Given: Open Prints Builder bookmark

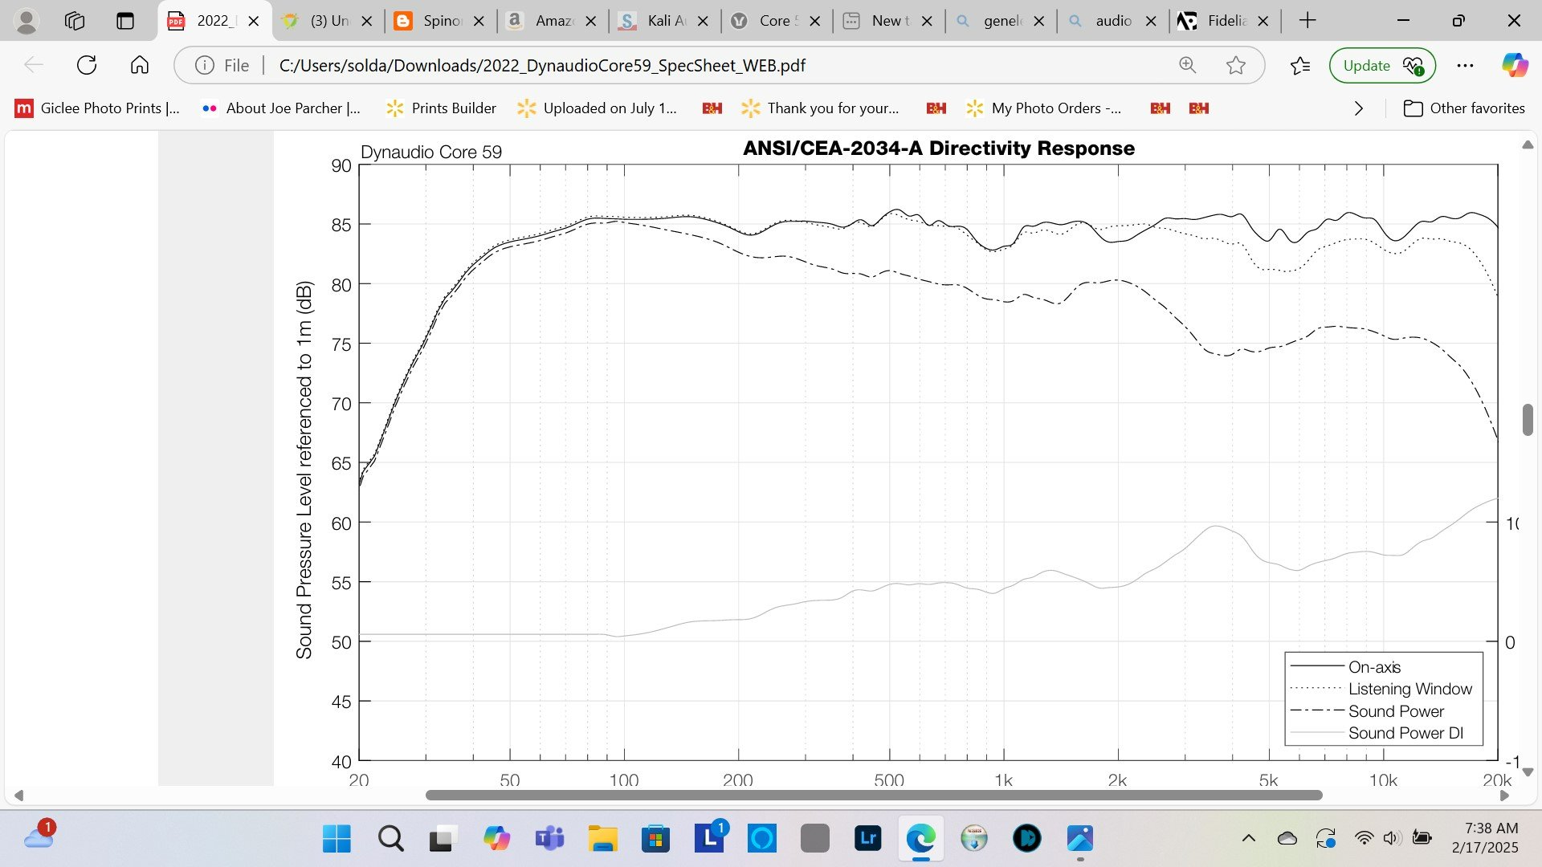Looking at the screenshot, I should [x=442, y=108].
